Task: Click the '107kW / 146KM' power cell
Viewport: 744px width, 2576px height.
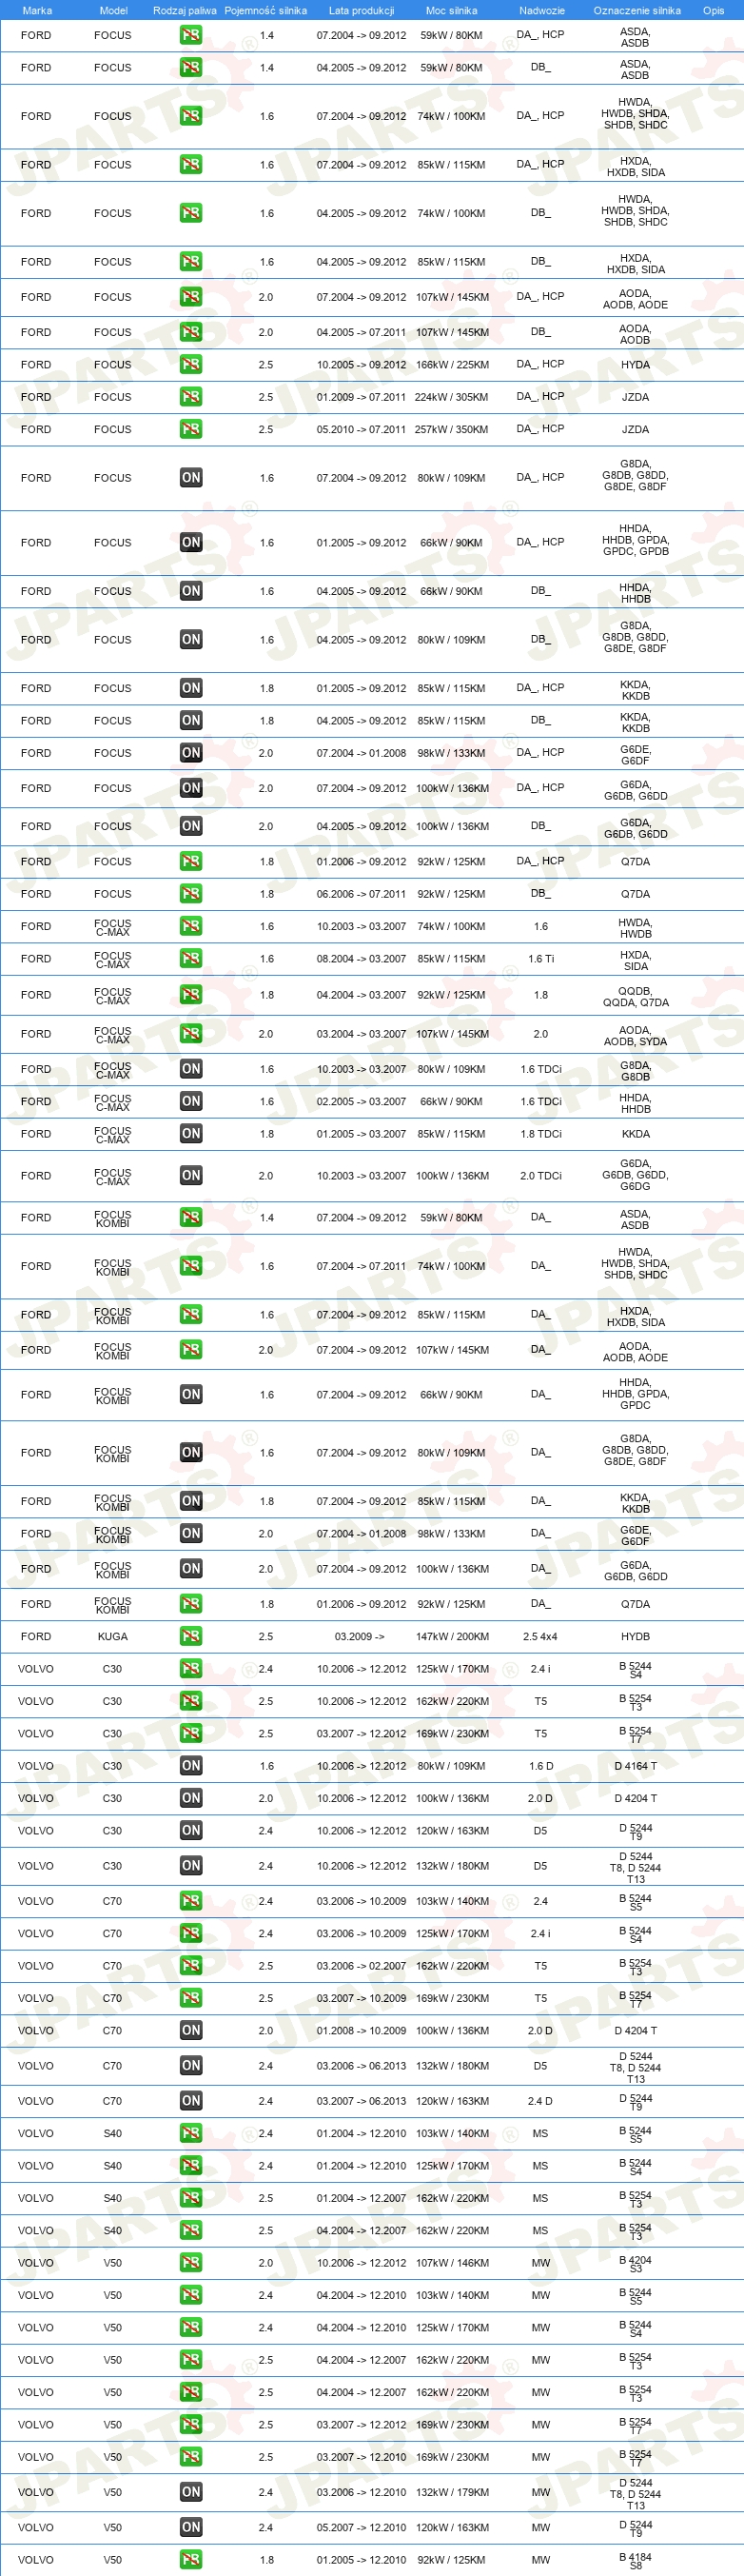Action: point(452,2262)
